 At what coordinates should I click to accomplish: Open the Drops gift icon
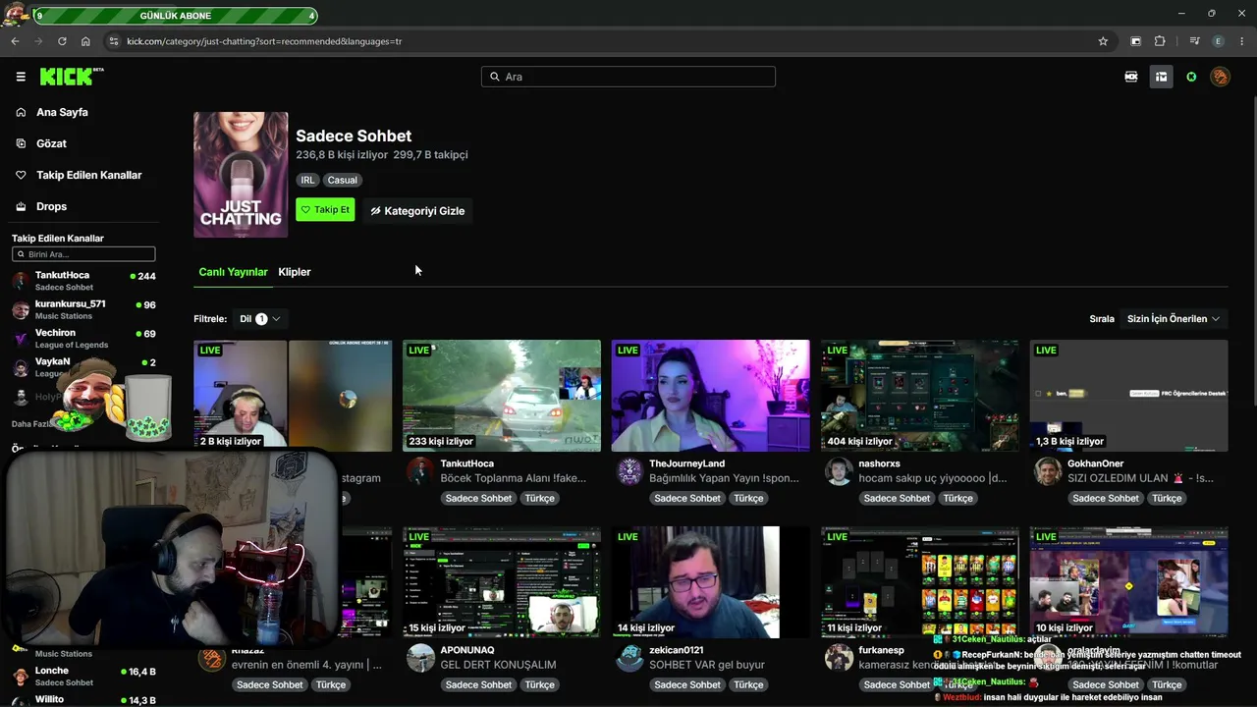(21, 206)
